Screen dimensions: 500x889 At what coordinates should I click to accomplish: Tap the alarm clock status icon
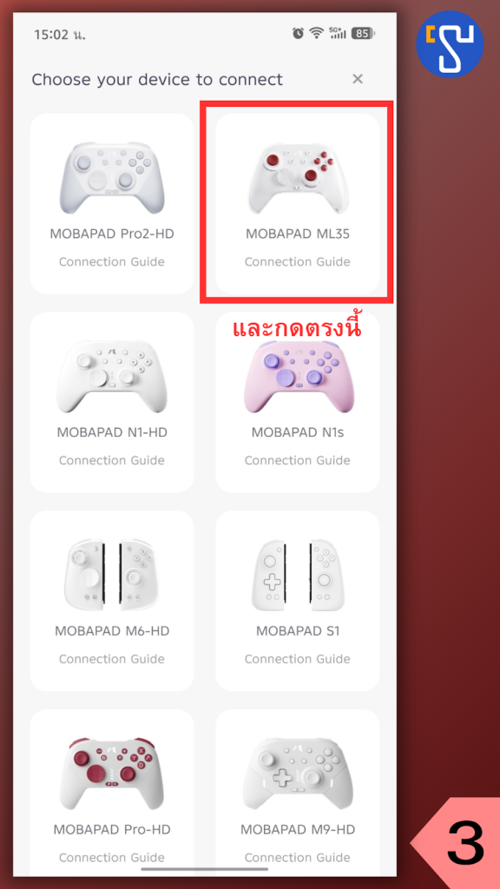point(299,34)
